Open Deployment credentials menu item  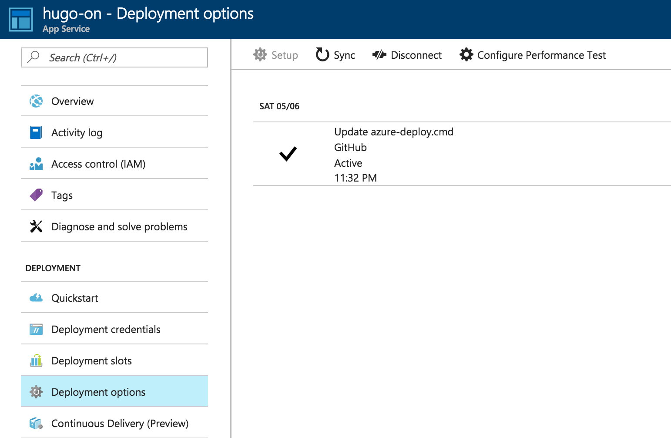[x=106, y=329]
